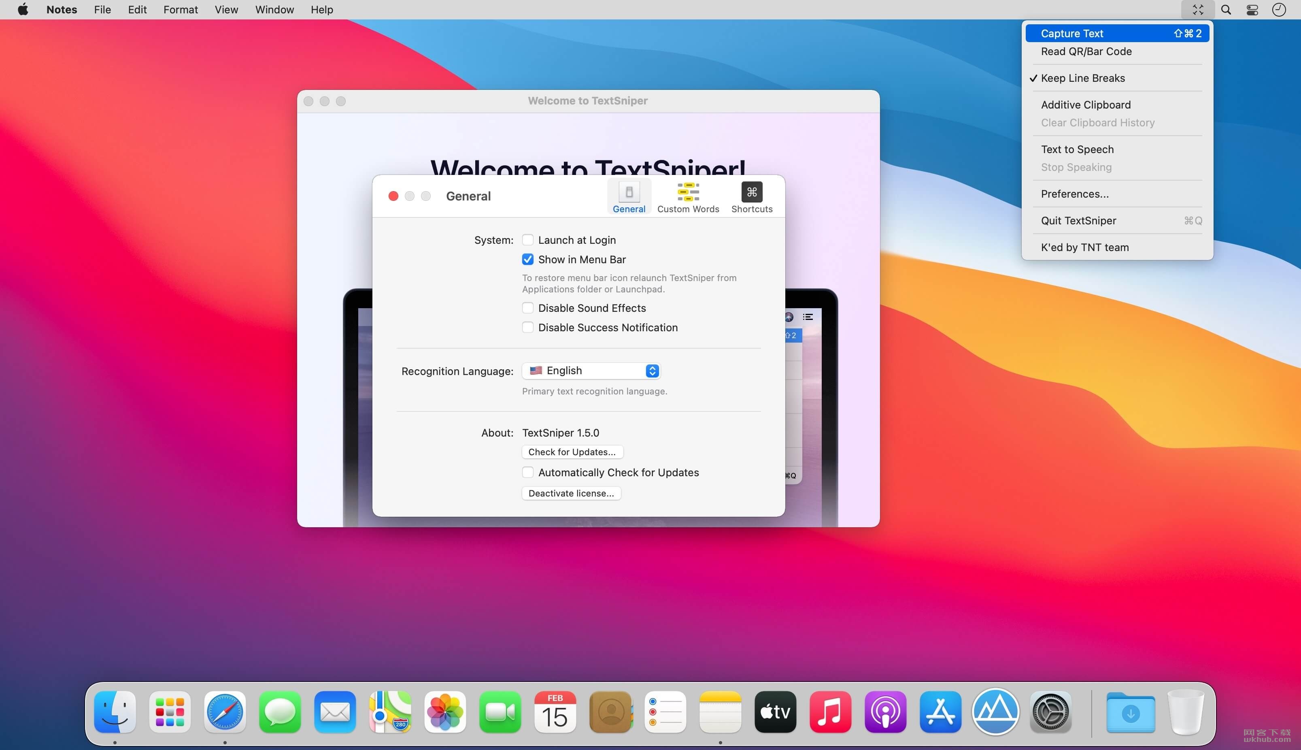Open App Store from the Dock
Screen dimensions: 1301x750
click(941, 712)
